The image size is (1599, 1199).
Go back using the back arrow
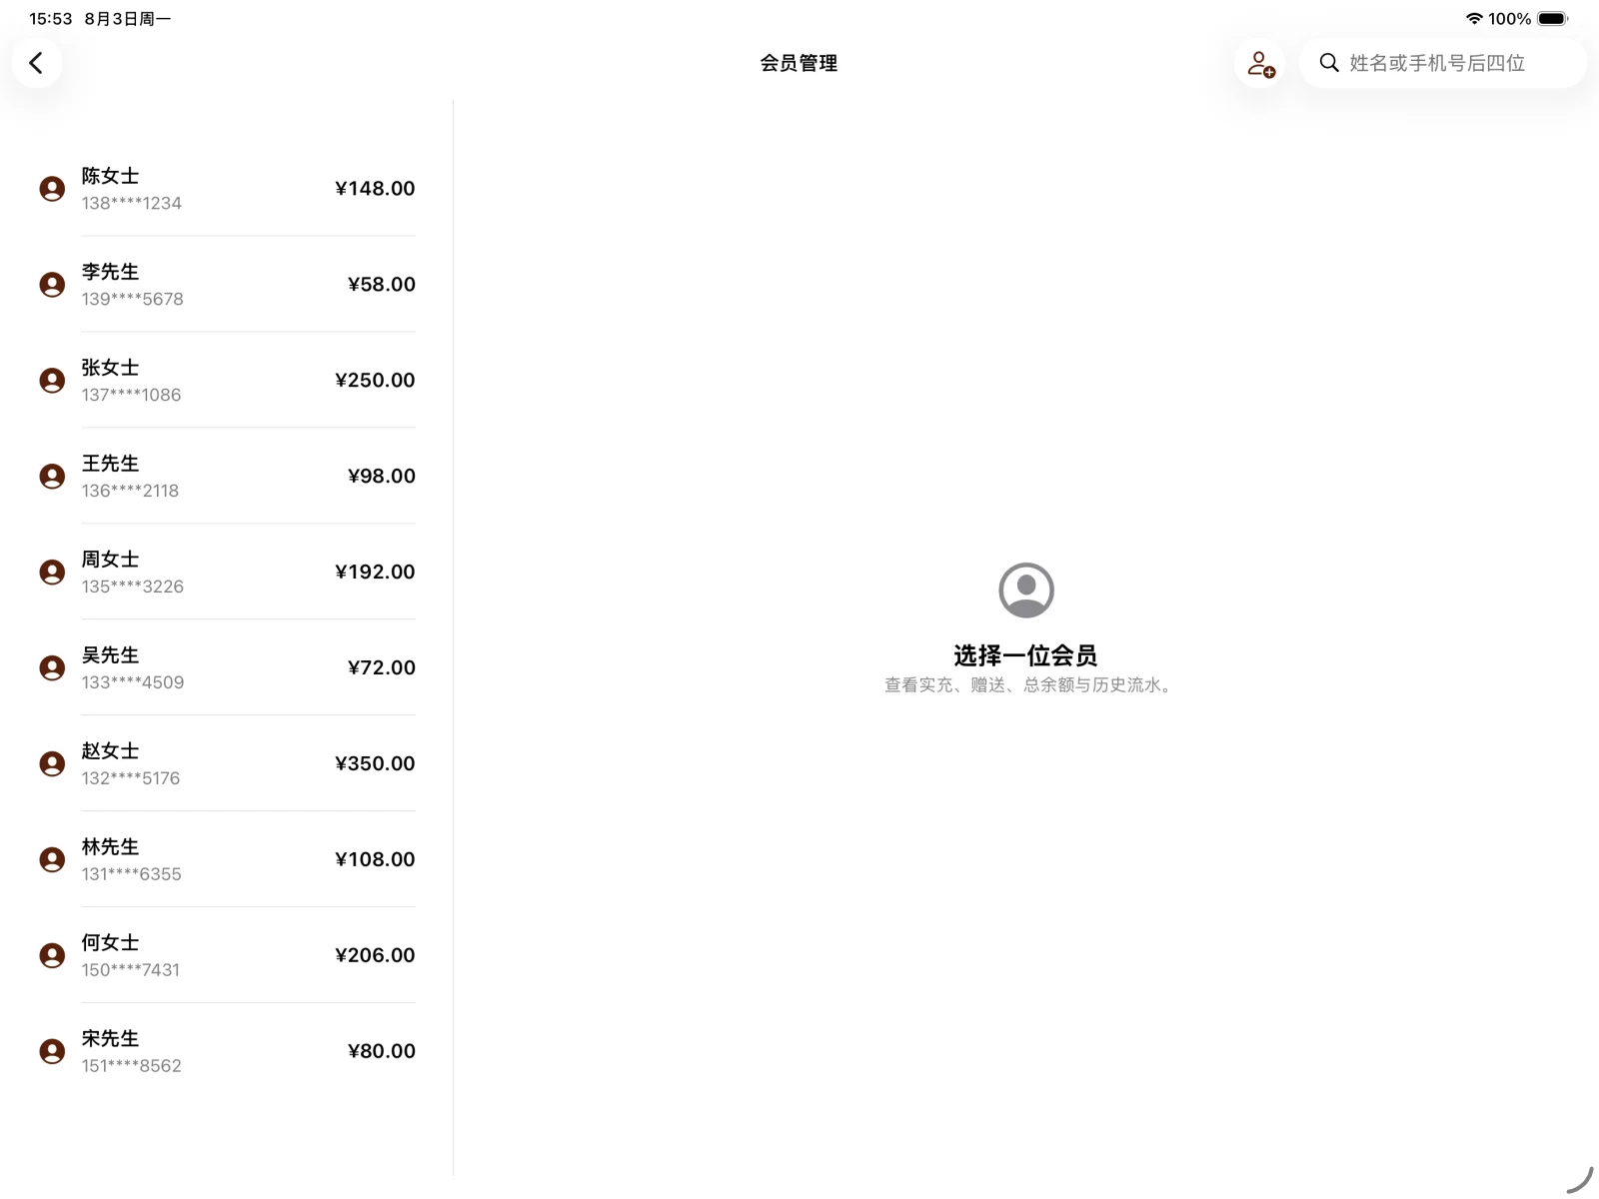click(37, 63)
